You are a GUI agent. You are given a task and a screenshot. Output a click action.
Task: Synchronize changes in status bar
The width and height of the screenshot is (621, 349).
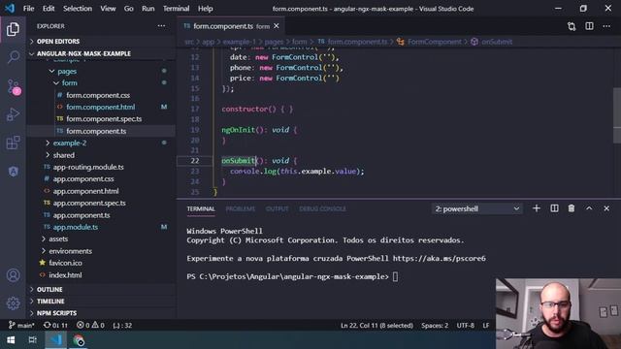55,326
